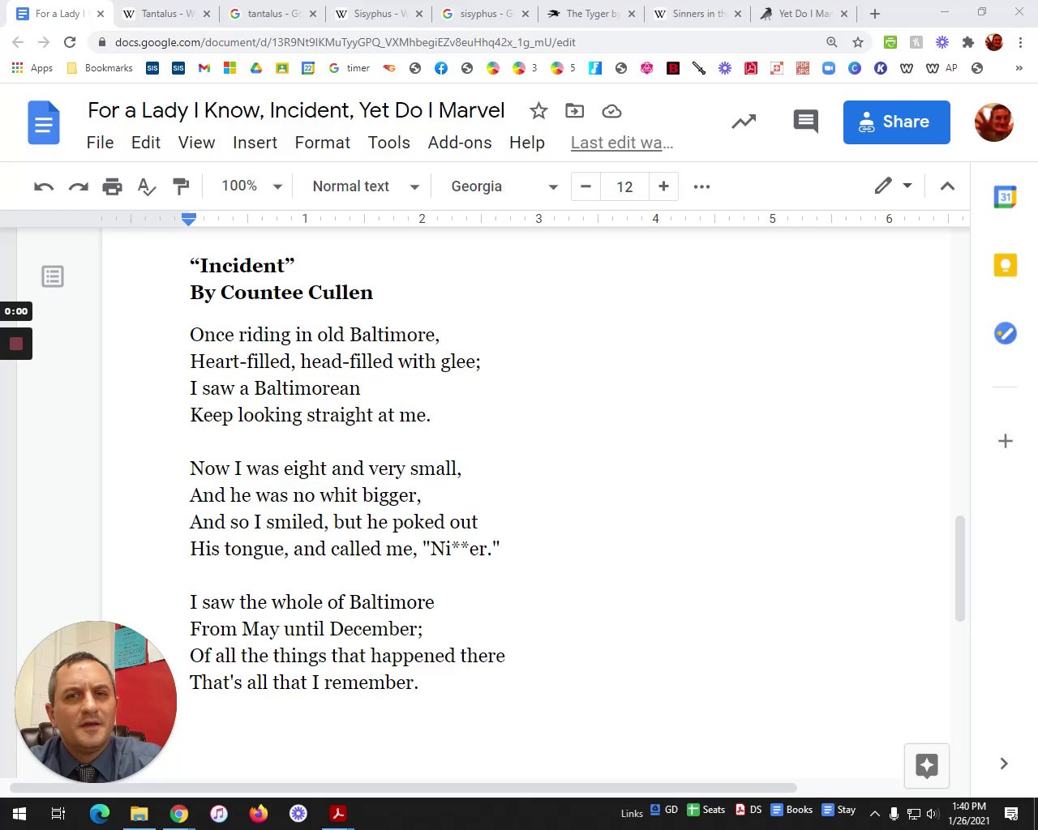Open Google account avatar
This screenshot has width=1038, height=830.
(993, 122)
